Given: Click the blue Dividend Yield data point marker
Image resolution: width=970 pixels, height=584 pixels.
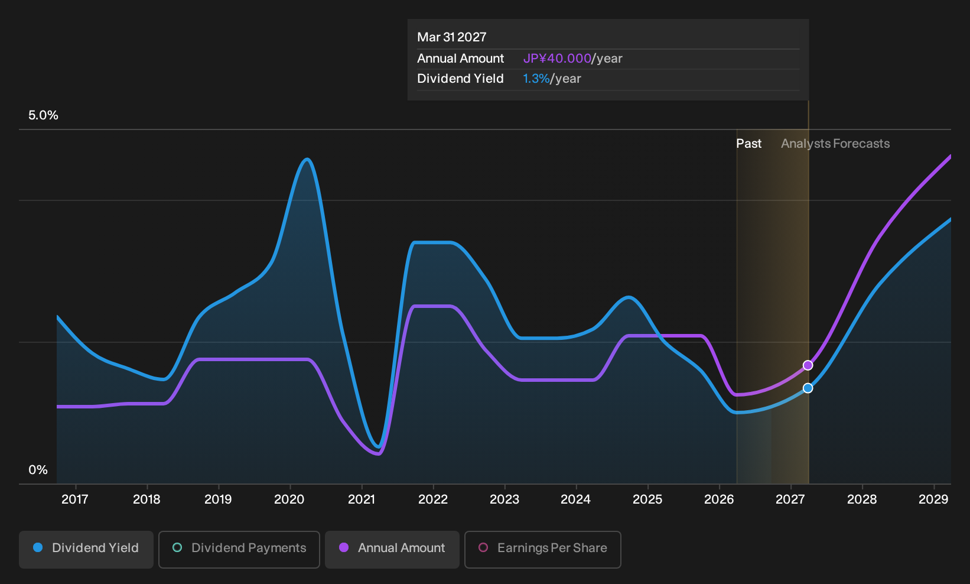Looking at the screenshot, I should 808,388.
